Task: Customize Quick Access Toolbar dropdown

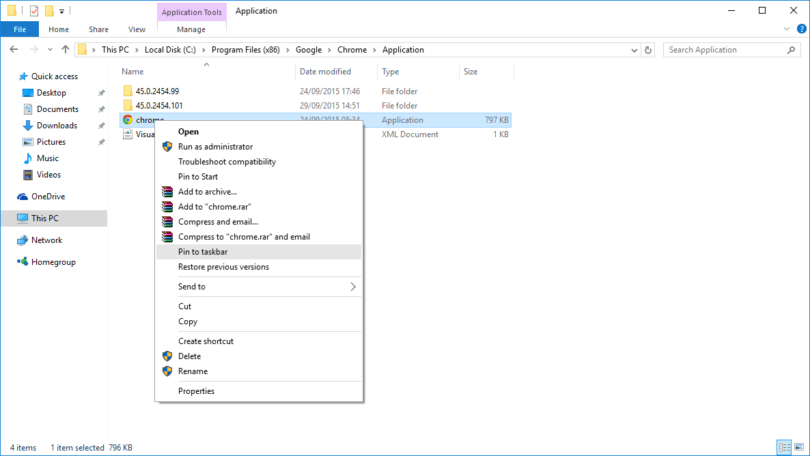Action: 61,11
